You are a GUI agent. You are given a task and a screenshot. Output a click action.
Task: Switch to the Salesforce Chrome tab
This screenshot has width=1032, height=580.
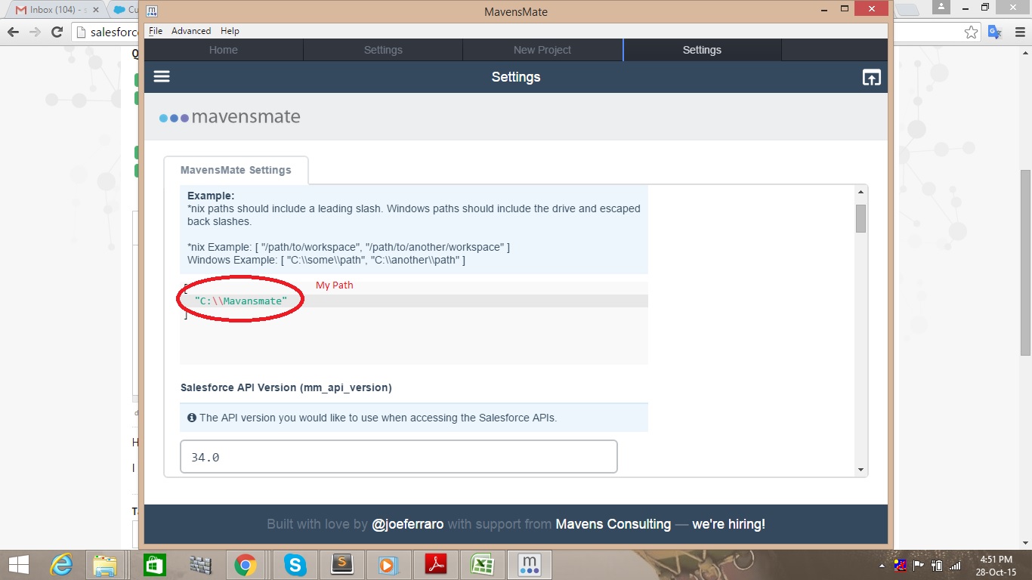[125, 10]
